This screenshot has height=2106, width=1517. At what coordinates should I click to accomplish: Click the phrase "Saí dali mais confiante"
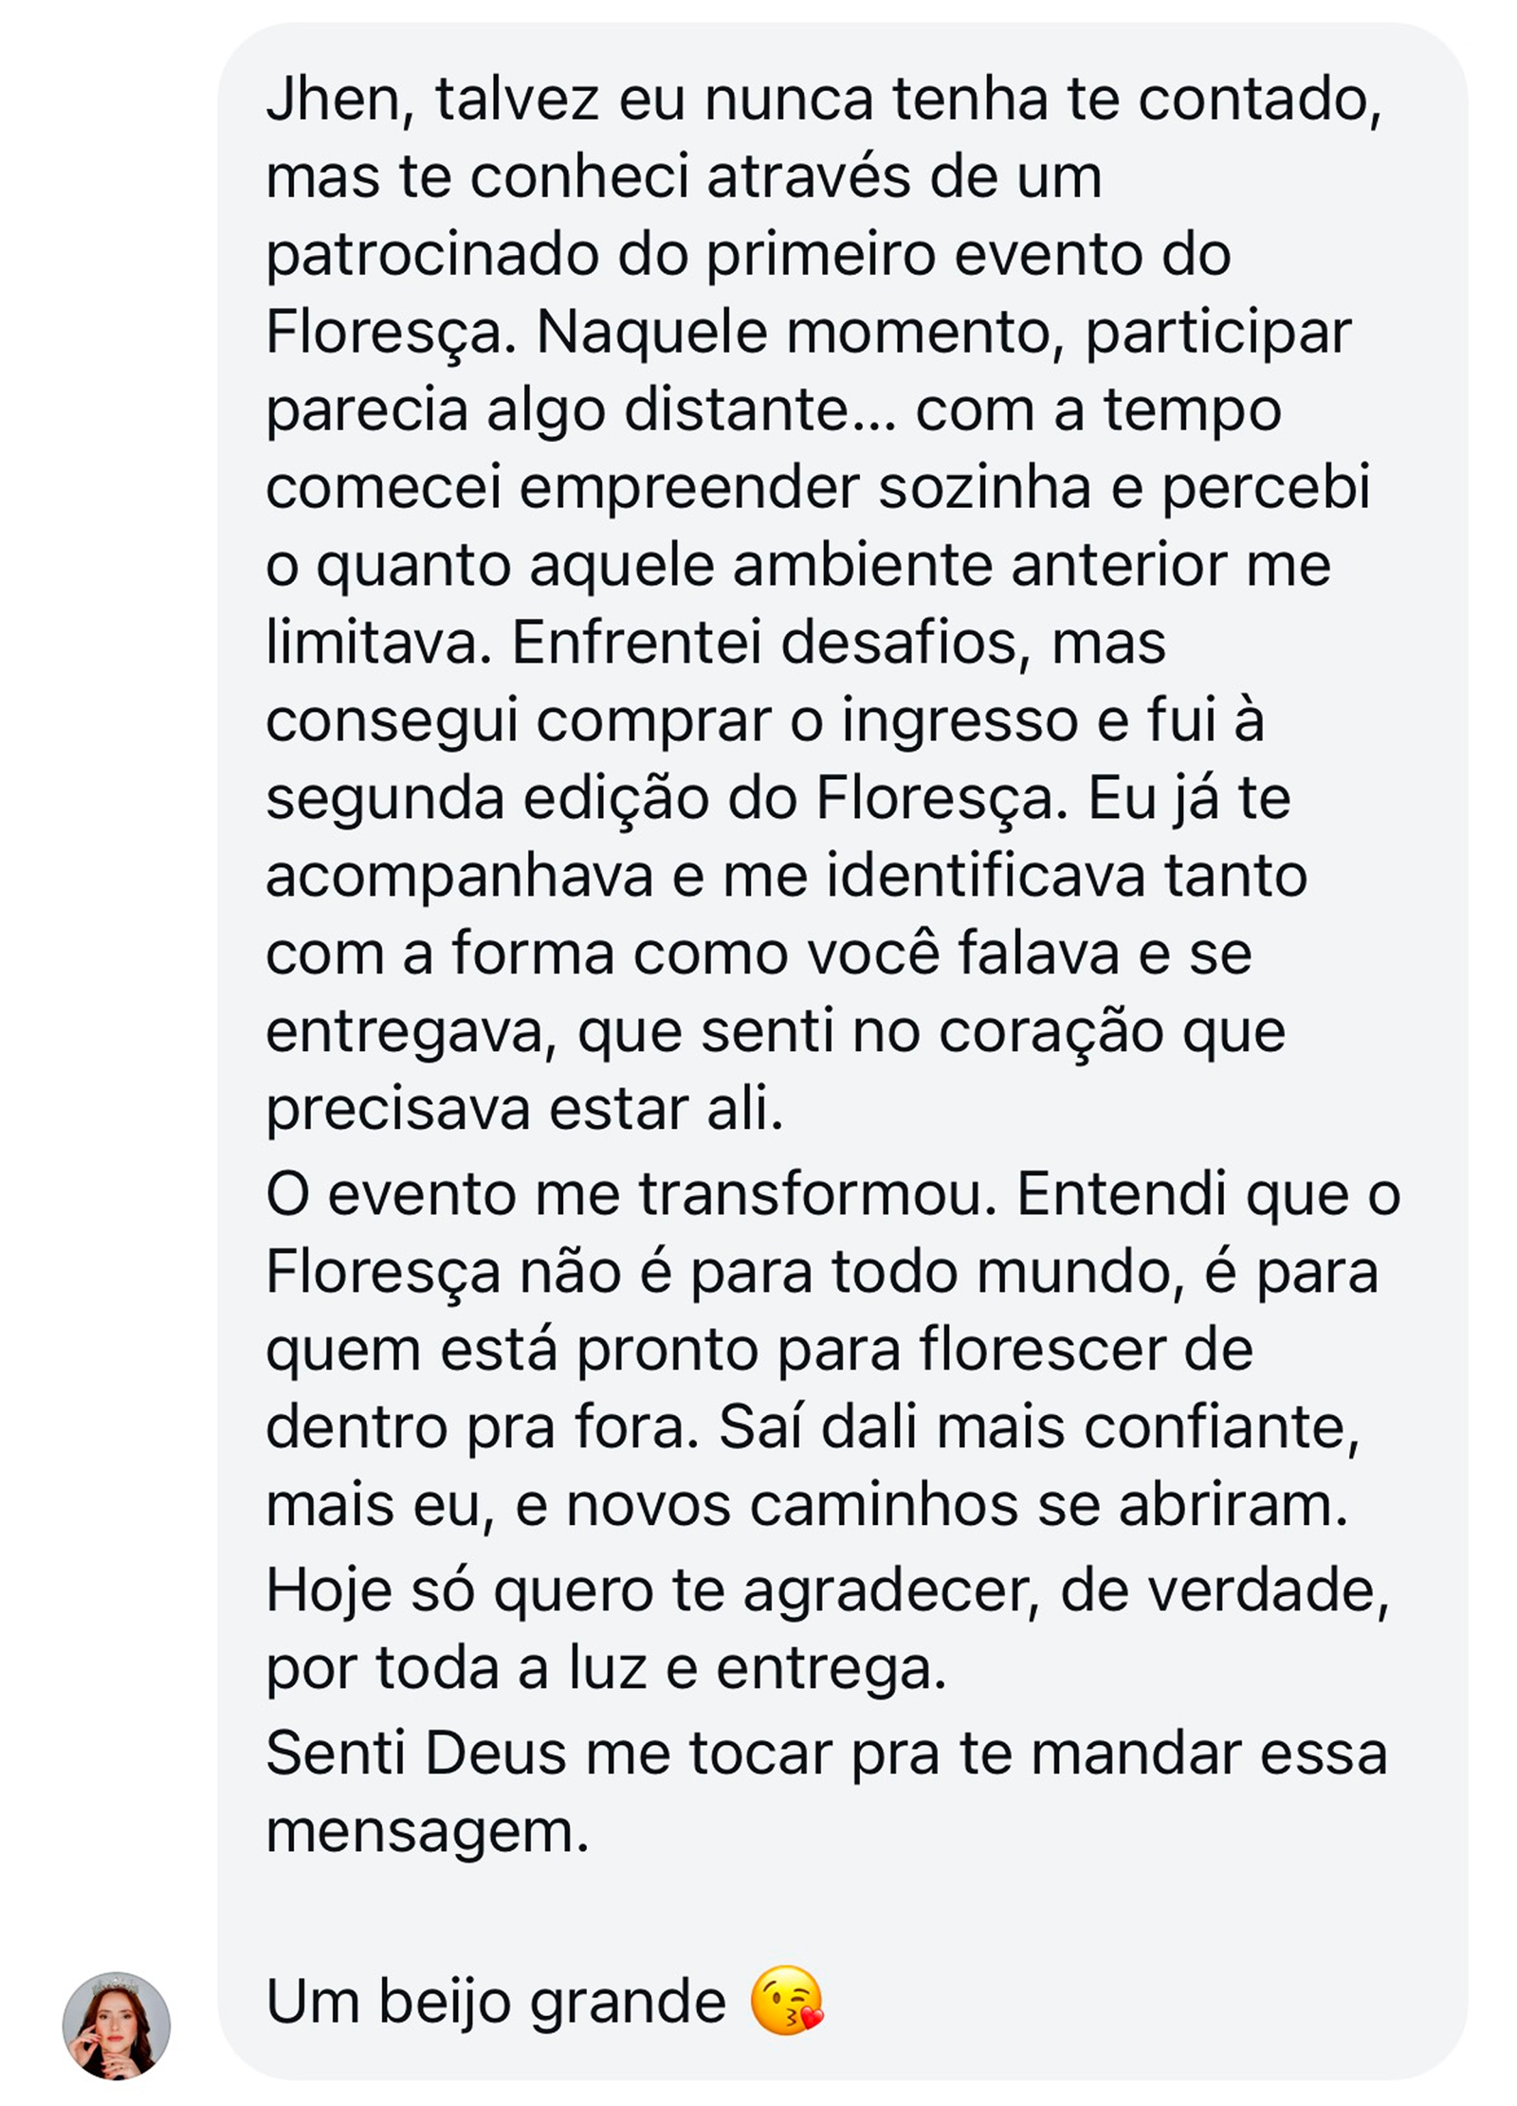coord(1037,1428)
